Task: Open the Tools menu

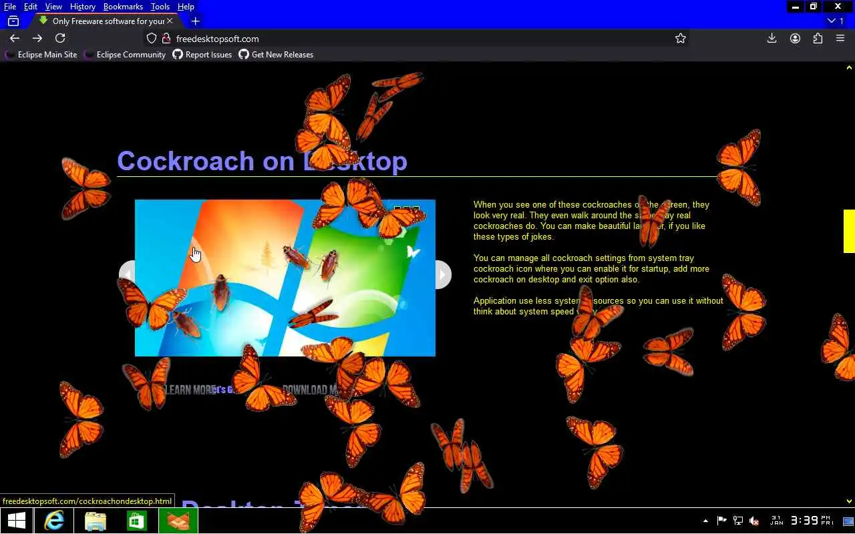Action: pos(160,7)
